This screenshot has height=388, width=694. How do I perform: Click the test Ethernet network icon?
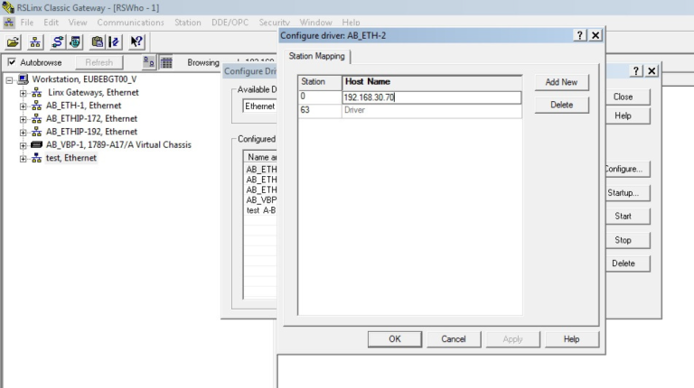tap(37, 158)
